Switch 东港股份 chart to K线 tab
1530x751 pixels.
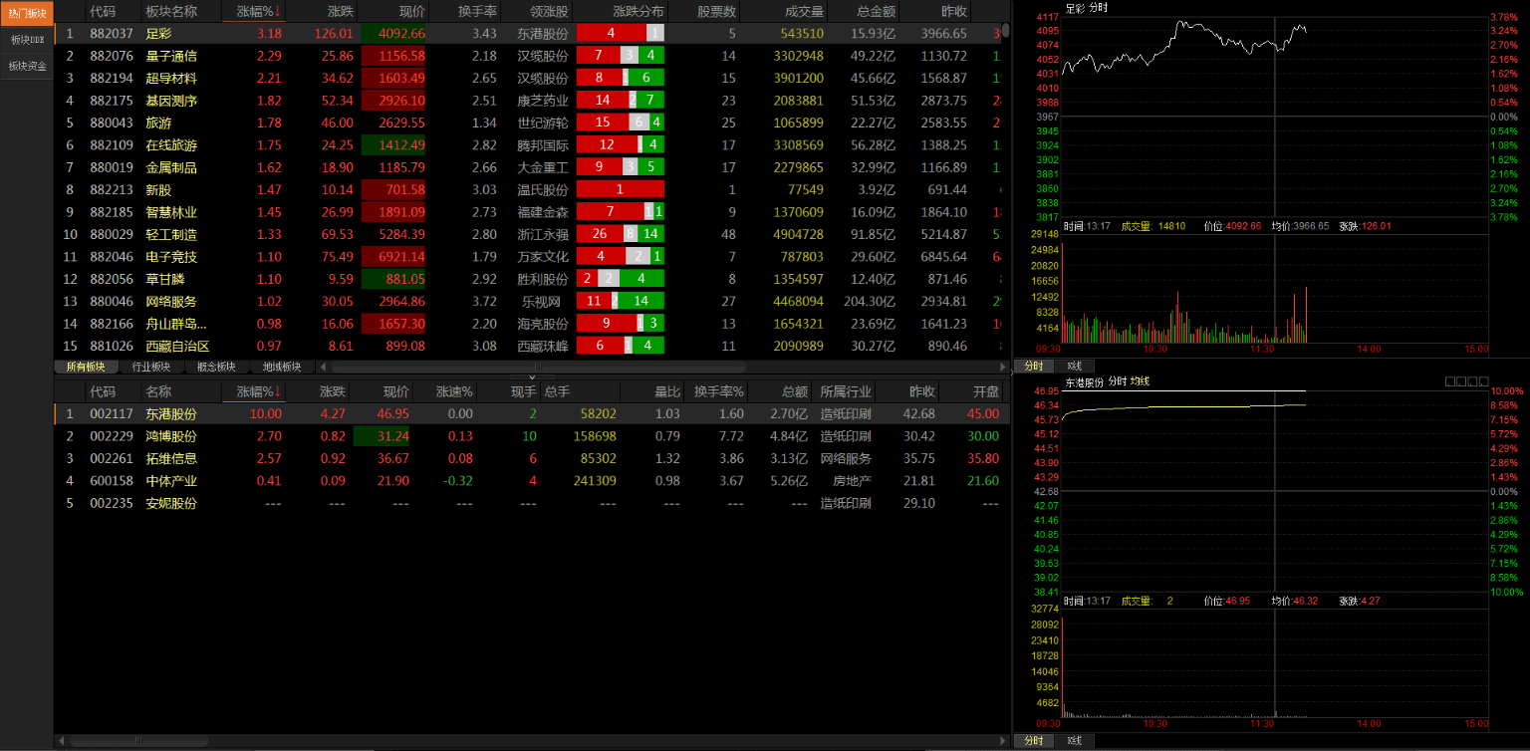point(1075,741)
